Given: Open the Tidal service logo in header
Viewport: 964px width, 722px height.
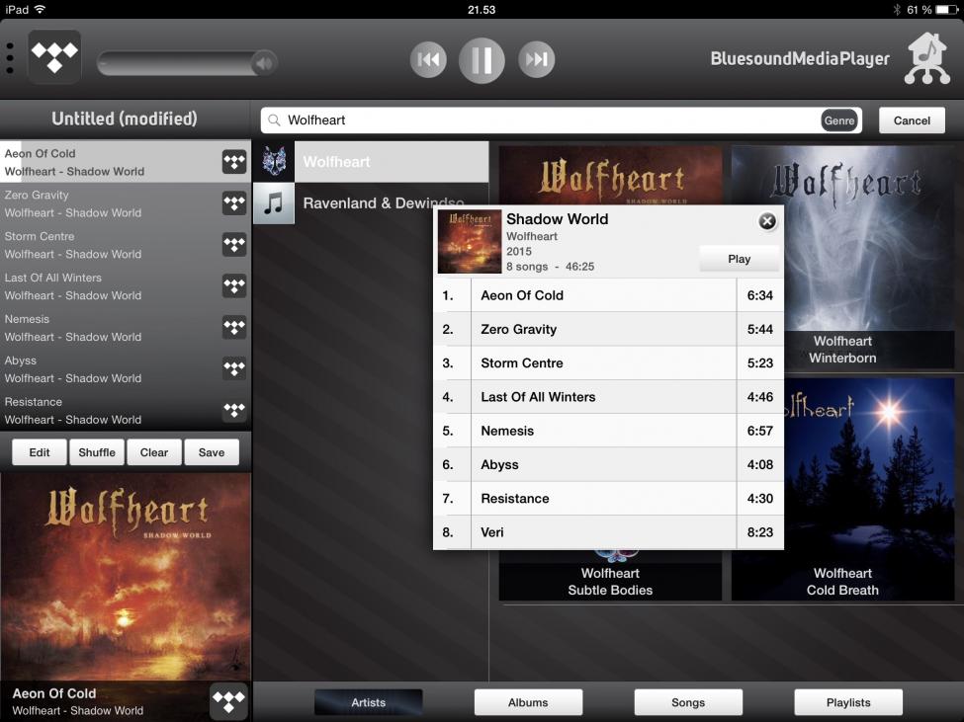Looking at the screenshot, I should (x=54, y=57).
